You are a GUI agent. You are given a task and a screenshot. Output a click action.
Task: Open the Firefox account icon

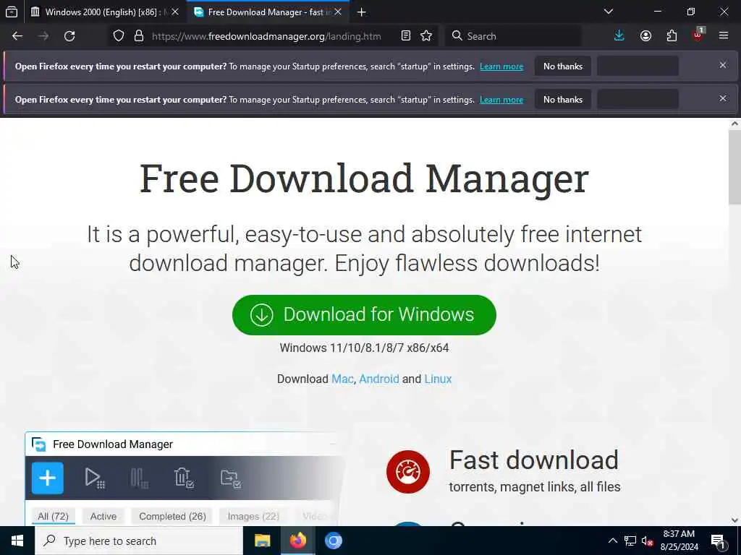(645, 36)
